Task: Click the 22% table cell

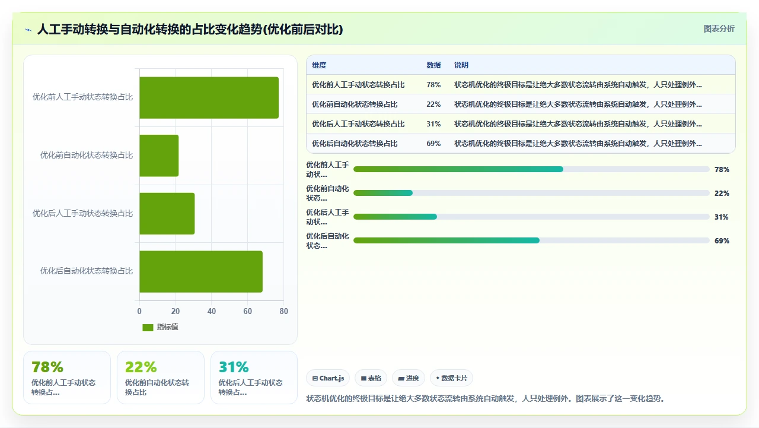Action: tap(433, 104)
